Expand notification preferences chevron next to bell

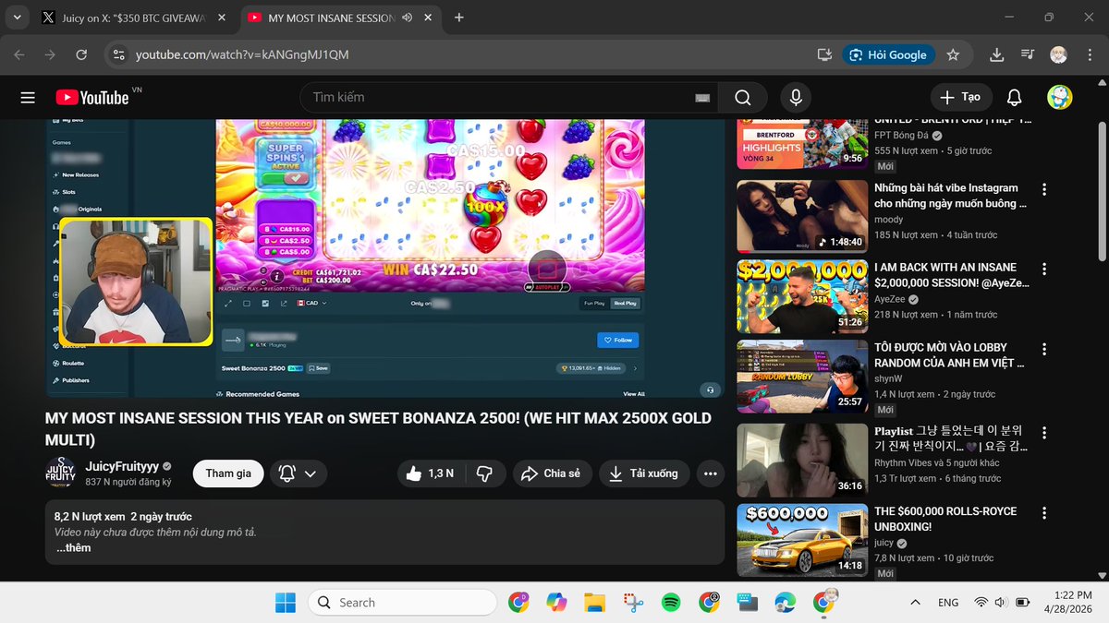click(310, 473)
